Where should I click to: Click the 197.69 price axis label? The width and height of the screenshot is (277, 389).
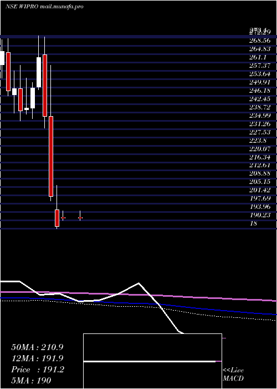260,198
